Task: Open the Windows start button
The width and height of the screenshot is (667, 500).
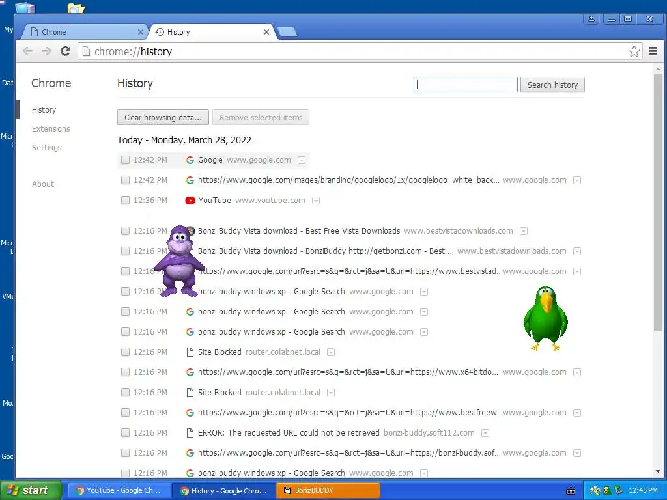Action: pos(31,490)
